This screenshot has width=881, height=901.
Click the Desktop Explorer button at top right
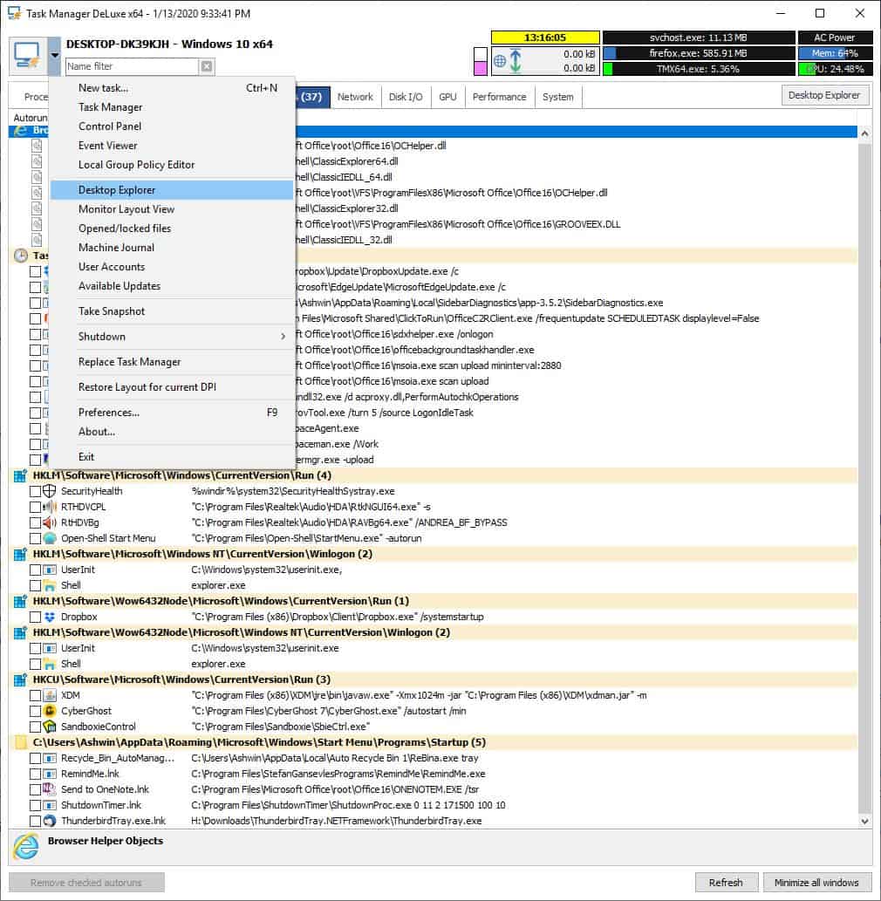click(824, 95)
